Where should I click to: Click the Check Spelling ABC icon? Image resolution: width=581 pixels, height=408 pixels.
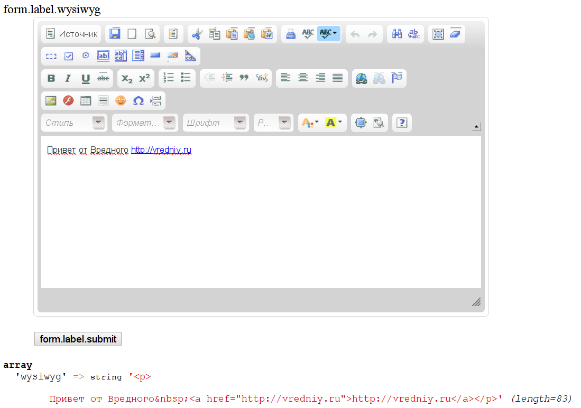pyautogui.click(x=308, y=34)
